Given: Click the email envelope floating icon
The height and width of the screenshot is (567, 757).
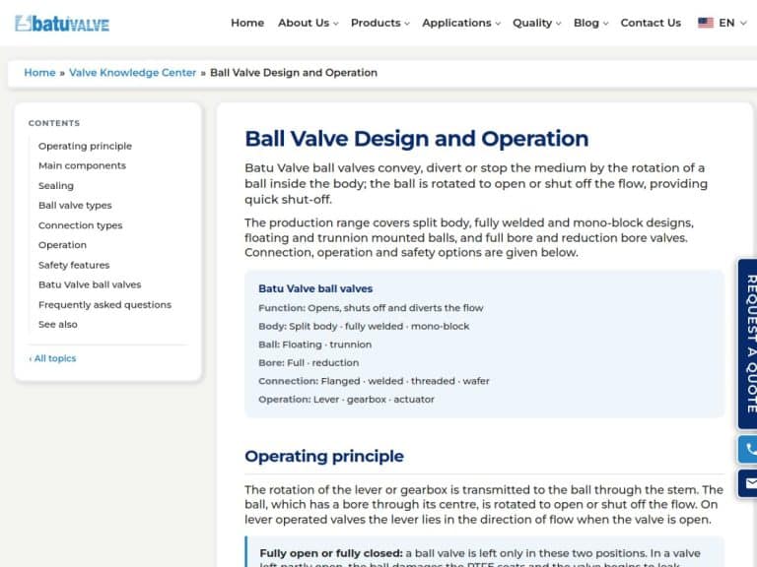Looking at the screenshot, I should [x=748, y=483].
